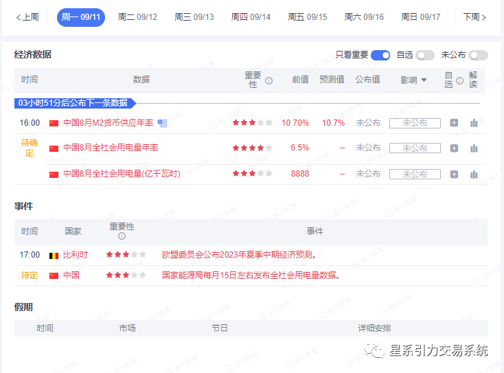Click the blue tag icon after M2货币供应年率
This screenshot has height=373, width=504.
pos(162,123)
